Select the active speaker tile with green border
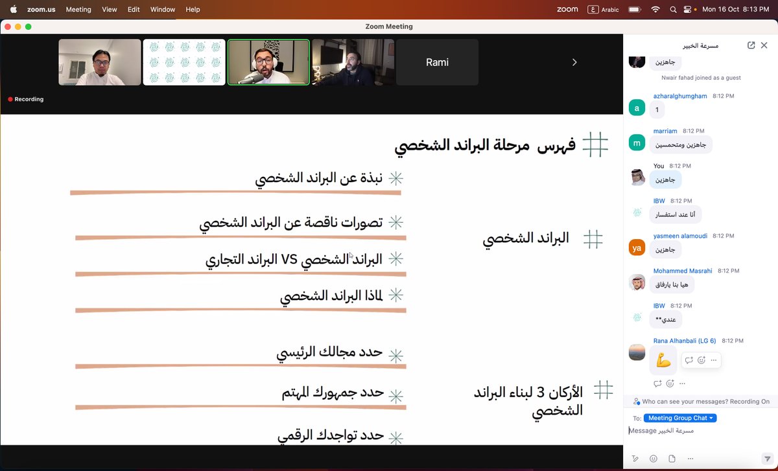This screenshot has width=778, height=471. (268, 62)
